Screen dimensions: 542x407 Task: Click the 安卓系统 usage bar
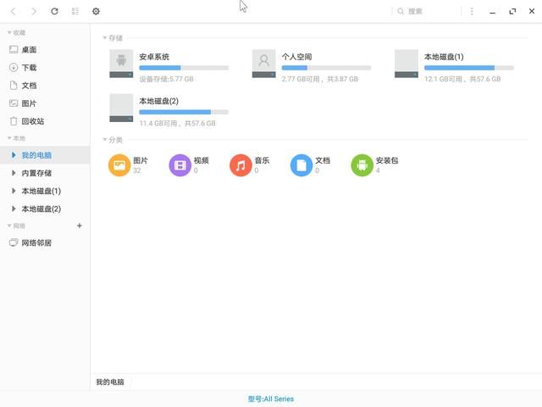tap(184, 68)
